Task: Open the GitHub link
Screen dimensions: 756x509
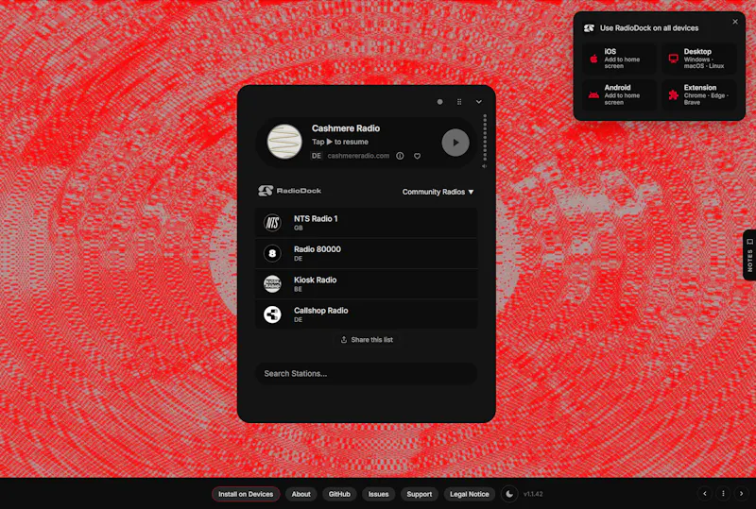Action: (x=339, y=494)
